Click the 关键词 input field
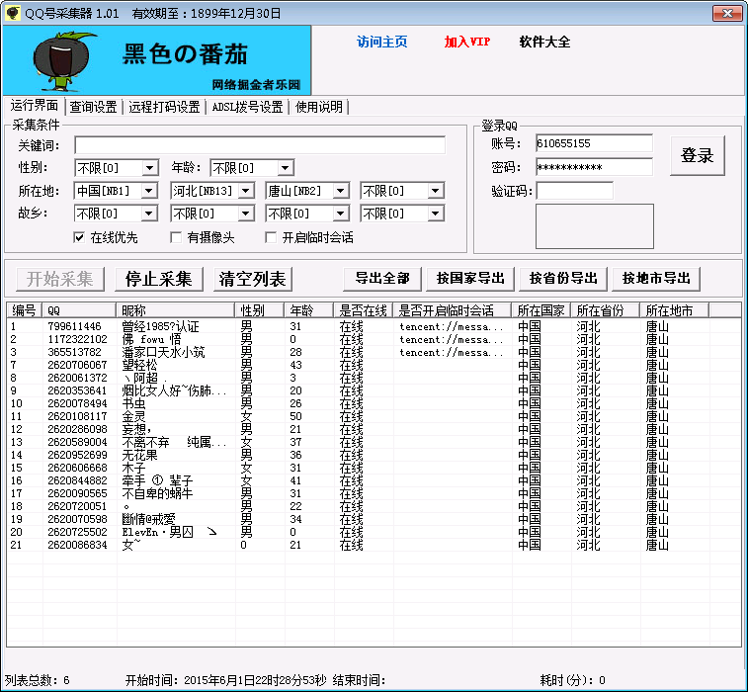Image resolution: width=748 pixels, height=692 pixels. pos(260,145)
